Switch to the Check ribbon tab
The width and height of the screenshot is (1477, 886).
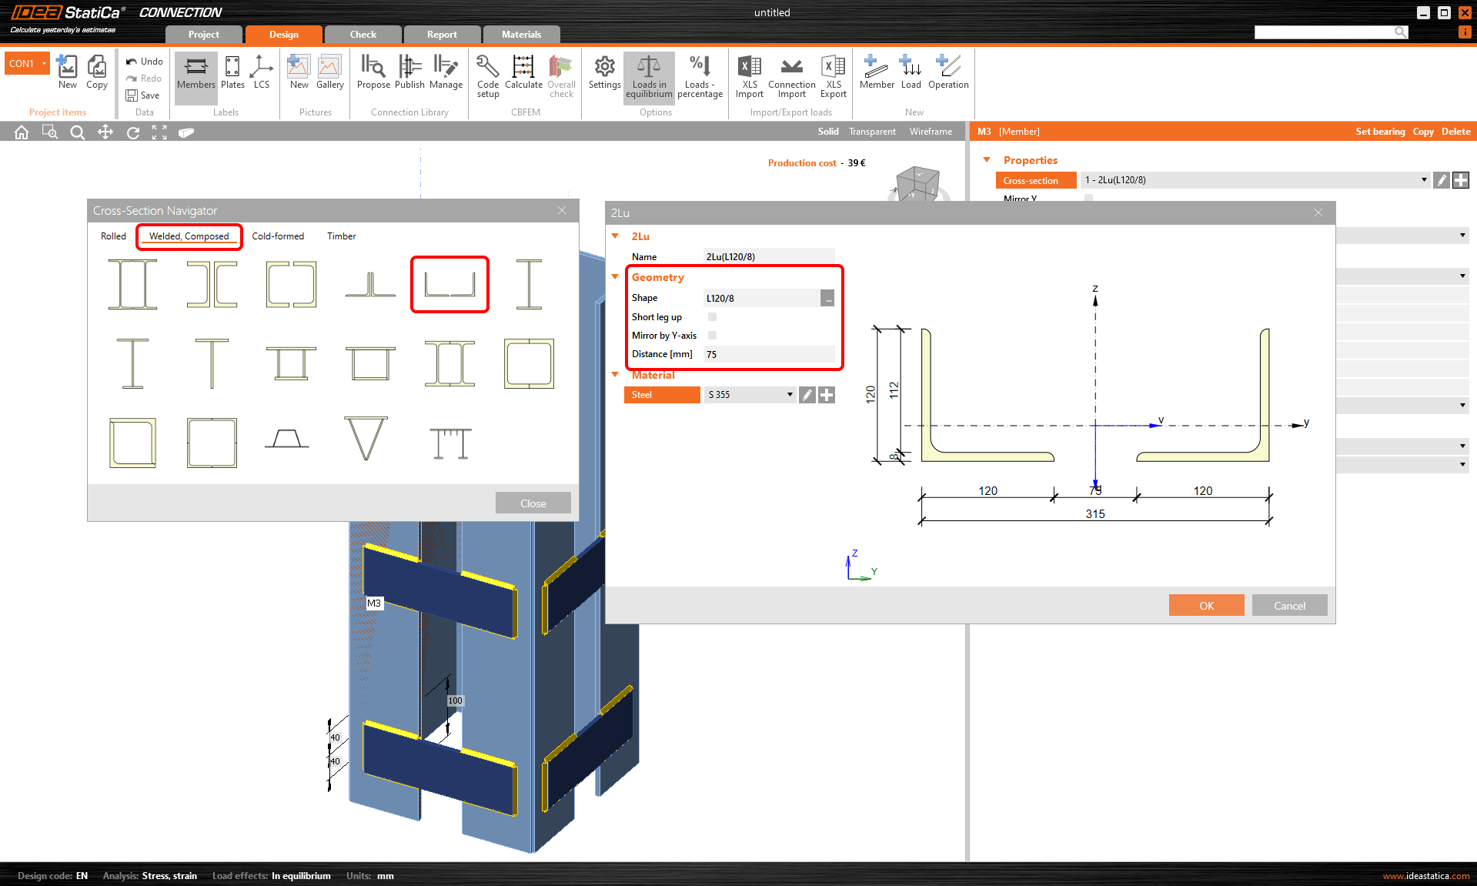[x=363, y=35]
